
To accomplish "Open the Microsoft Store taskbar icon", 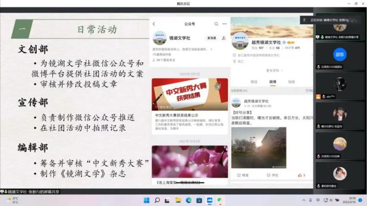I will click(x=199, y=200).
